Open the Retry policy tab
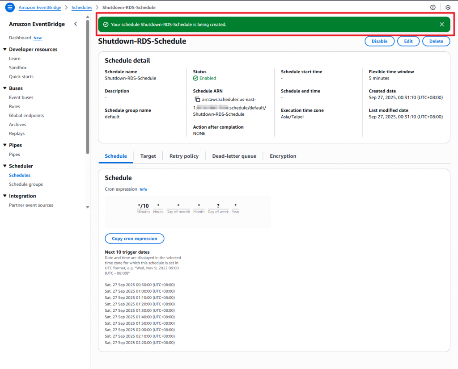This screenshot has height=369, width=458. pos(184,156)
